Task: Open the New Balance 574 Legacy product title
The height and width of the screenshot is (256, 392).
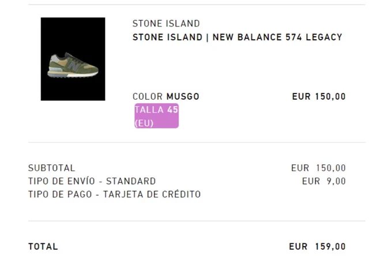Action: click(x=238, y=37)
